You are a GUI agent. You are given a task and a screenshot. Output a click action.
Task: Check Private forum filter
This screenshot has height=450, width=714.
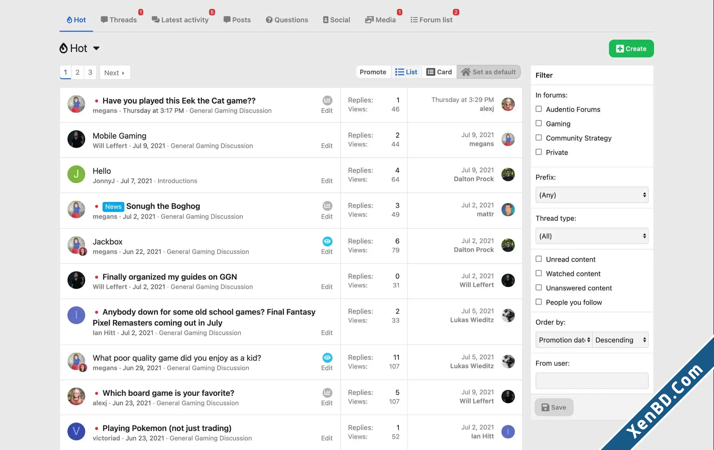click(538, 152)
